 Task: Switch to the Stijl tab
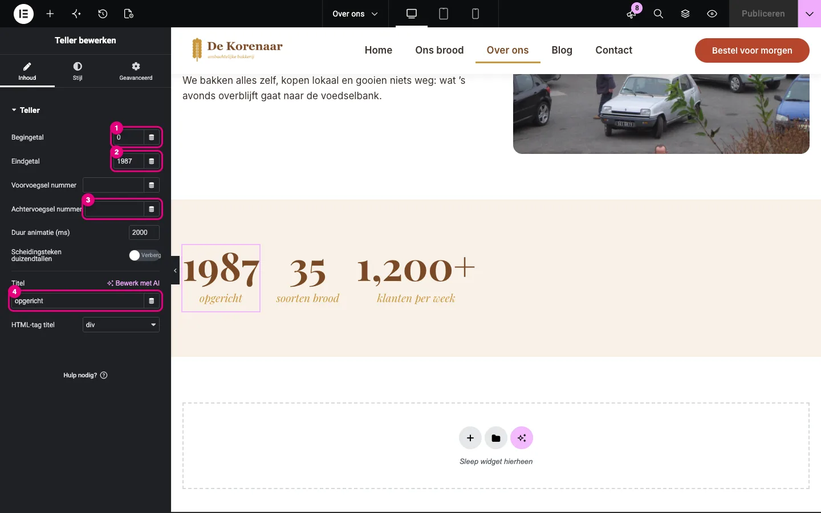coord(78,71)
